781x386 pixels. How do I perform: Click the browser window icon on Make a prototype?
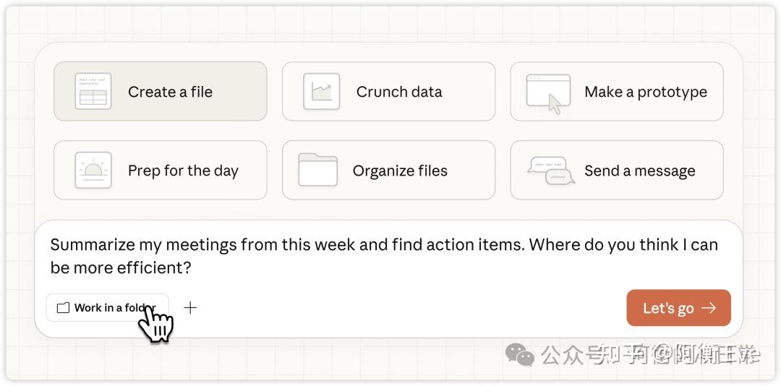pyautogui.click(x=548, y=93)
